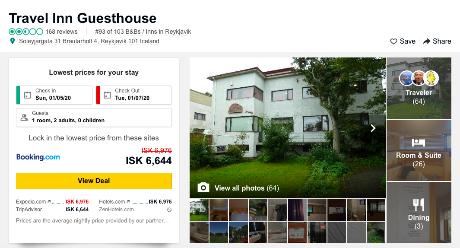Viewport: 460px width, 248px height.
Task: Click the yellow View Deal button
Action: coord(94,181)
